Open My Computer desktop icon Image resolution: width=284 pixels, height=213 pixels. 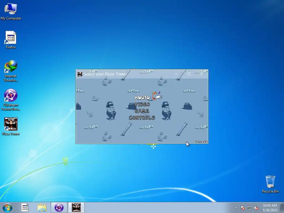click(11, 12)
